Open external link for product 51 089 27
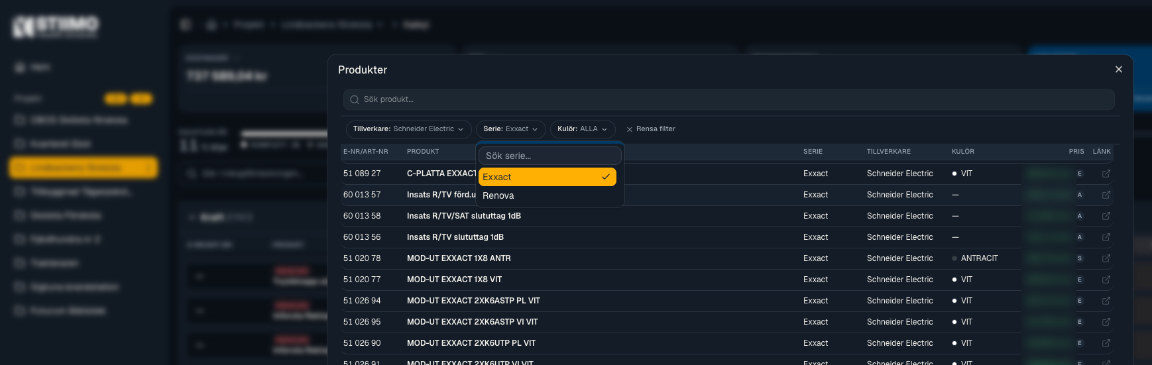 (1106, 174)
